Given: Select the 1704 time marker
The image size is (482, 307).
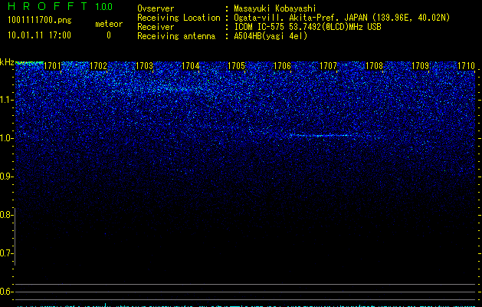Looking at the screenshot, I should click(191, 66).
